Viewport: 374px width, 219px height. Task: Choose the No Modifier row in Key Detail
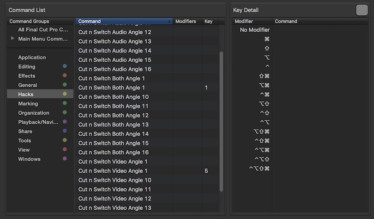[x=254, y=30]
